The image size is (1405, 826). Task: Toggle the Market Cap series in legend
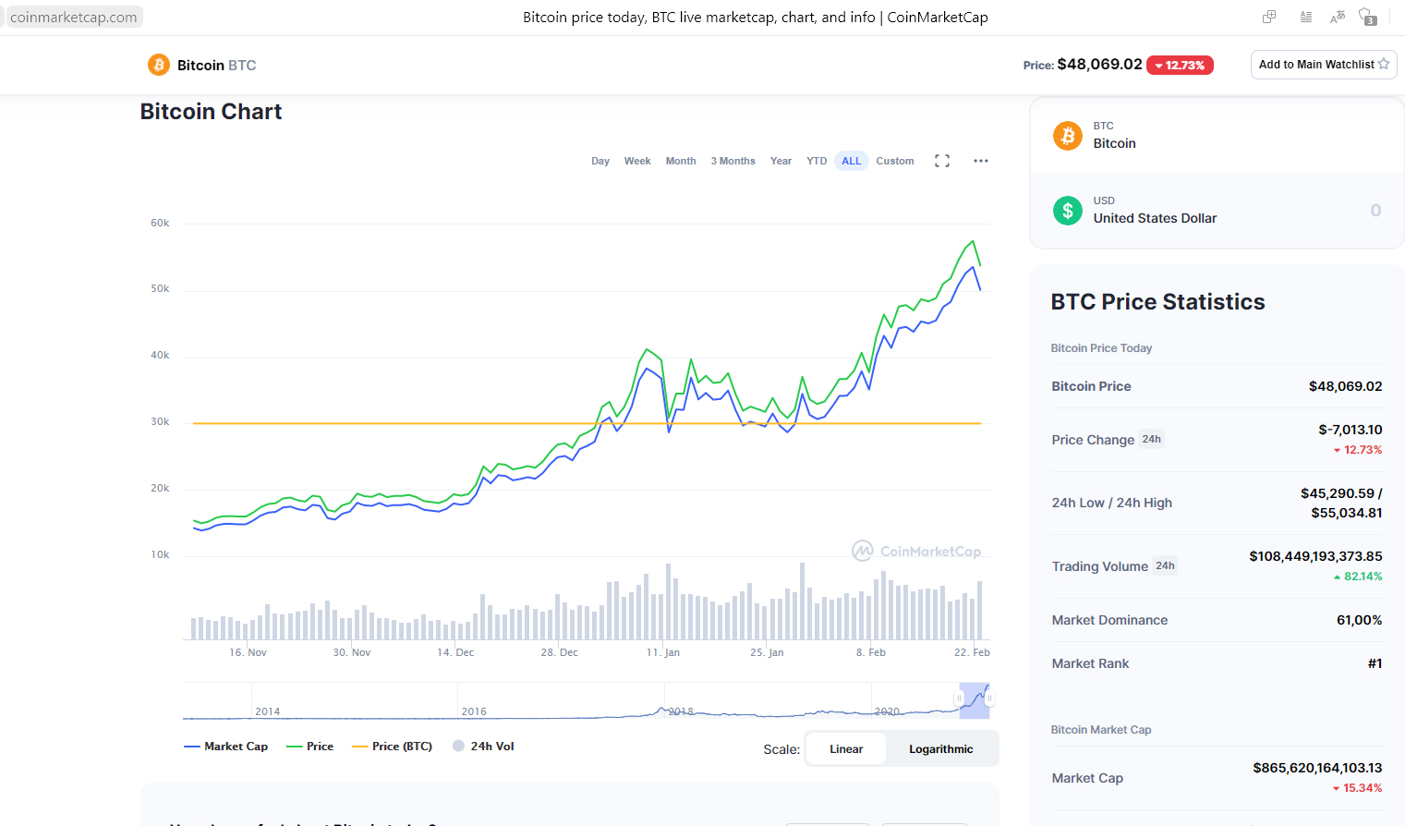[226, 747]
